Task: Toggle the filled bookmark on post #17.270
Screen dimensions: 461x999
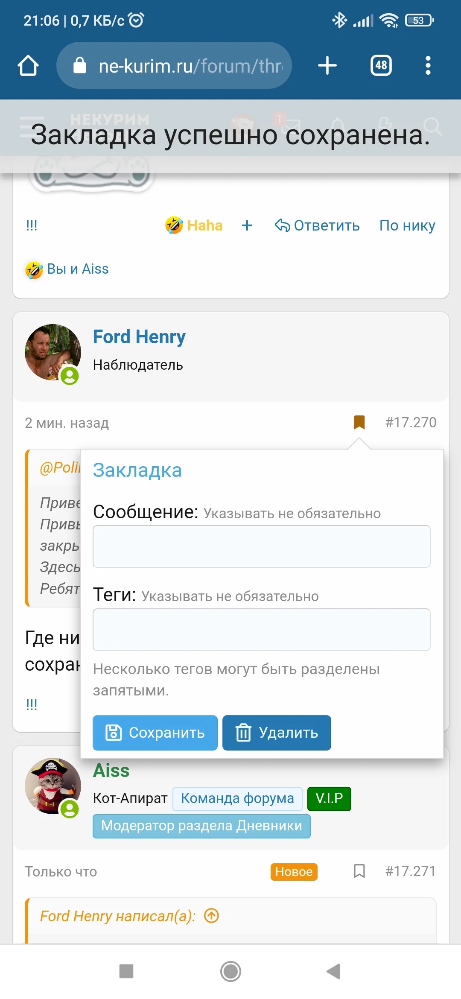Action: [x=359, y=422]
